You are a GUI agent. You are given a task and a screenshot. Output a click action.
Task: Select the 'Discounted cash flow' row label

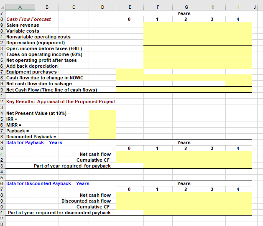click(x=86, y=201)
